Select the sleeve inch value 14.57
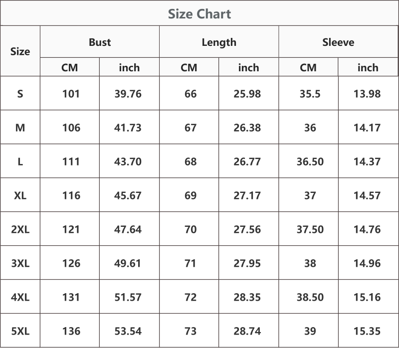The image size is (399, 348). (367, 195)
